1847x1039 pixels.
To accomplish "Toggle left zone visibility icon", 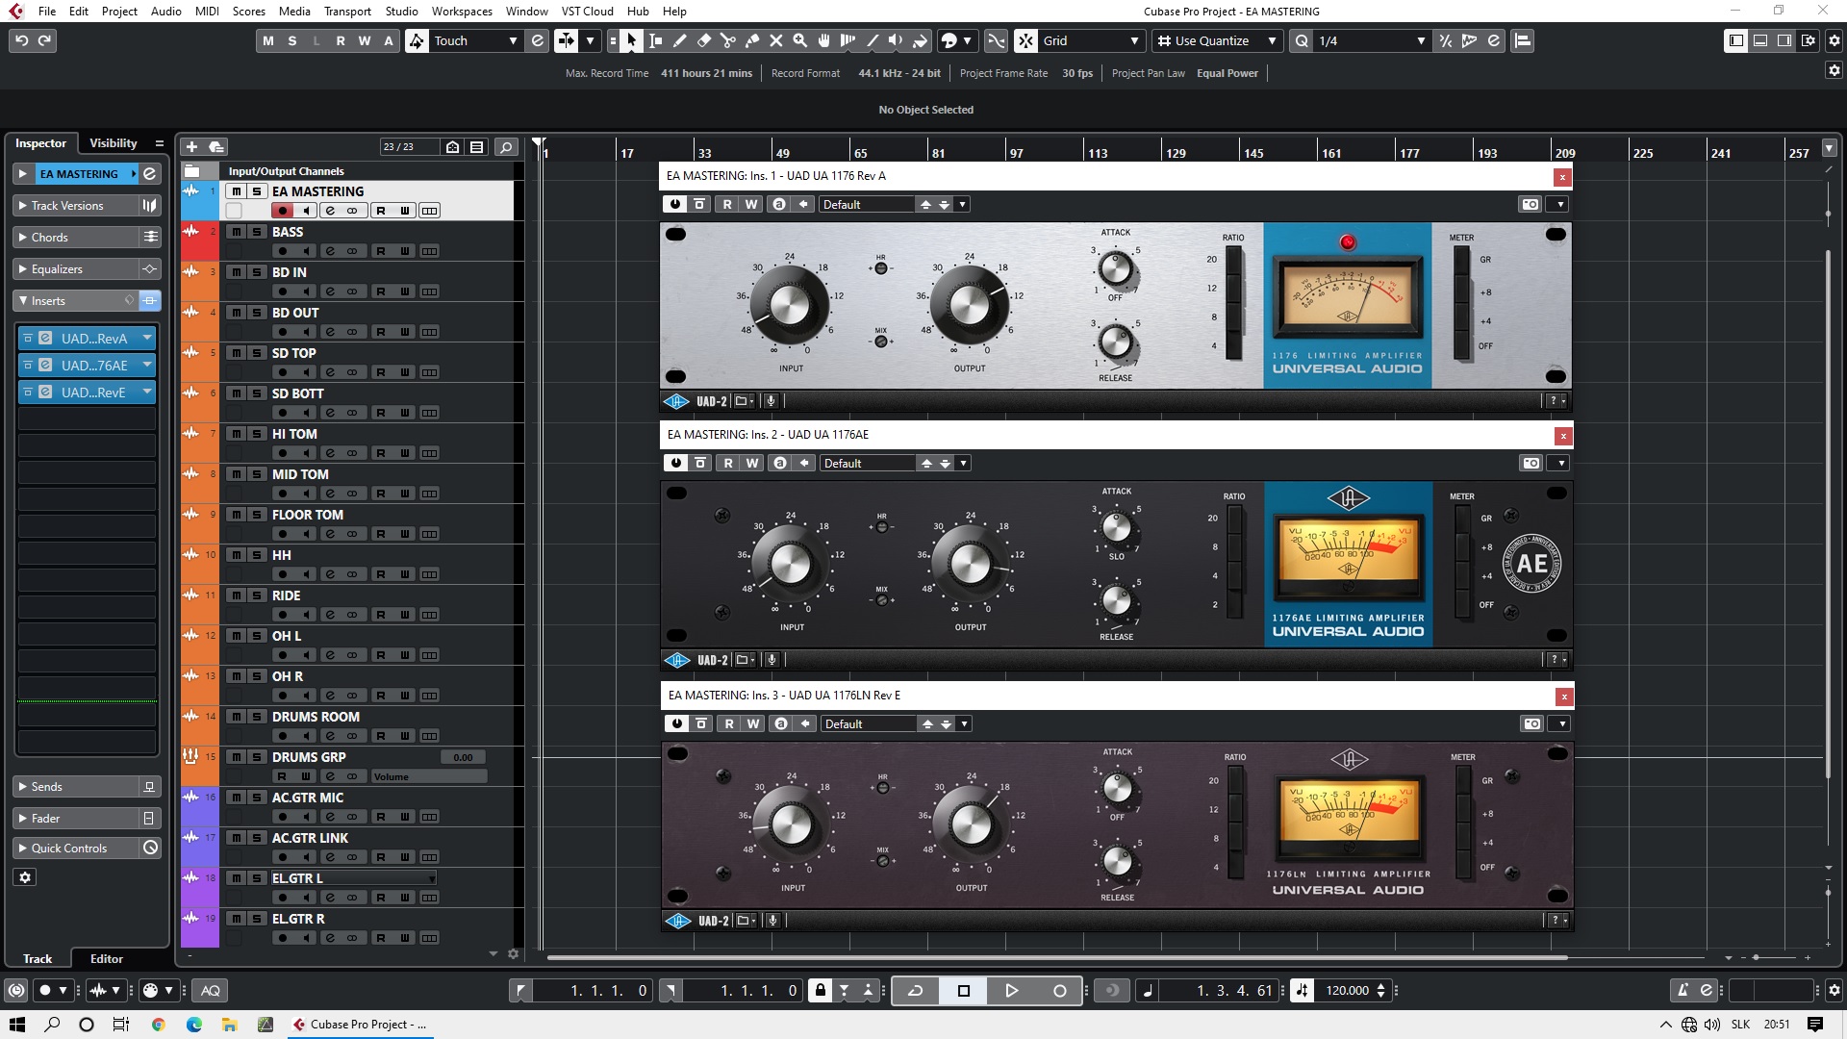I will pyautogui.click(x=1735, y=40).
